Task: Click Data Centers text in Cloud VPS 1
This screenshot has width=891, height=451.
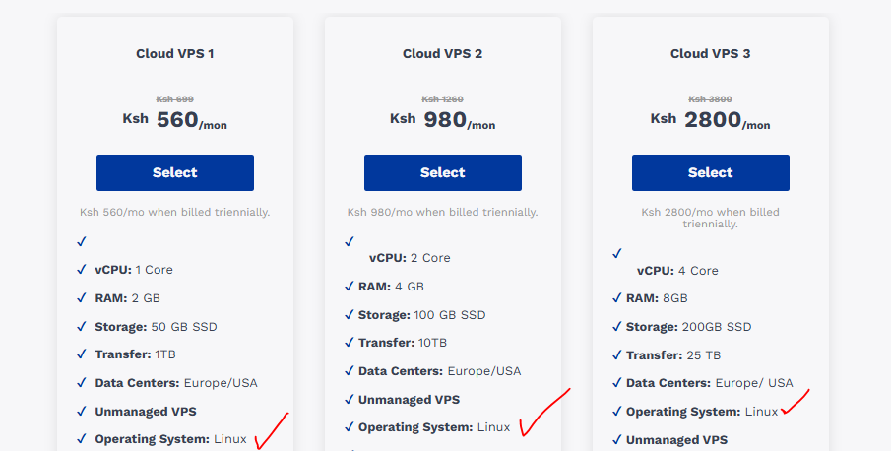Action: (x=176, y=383)
